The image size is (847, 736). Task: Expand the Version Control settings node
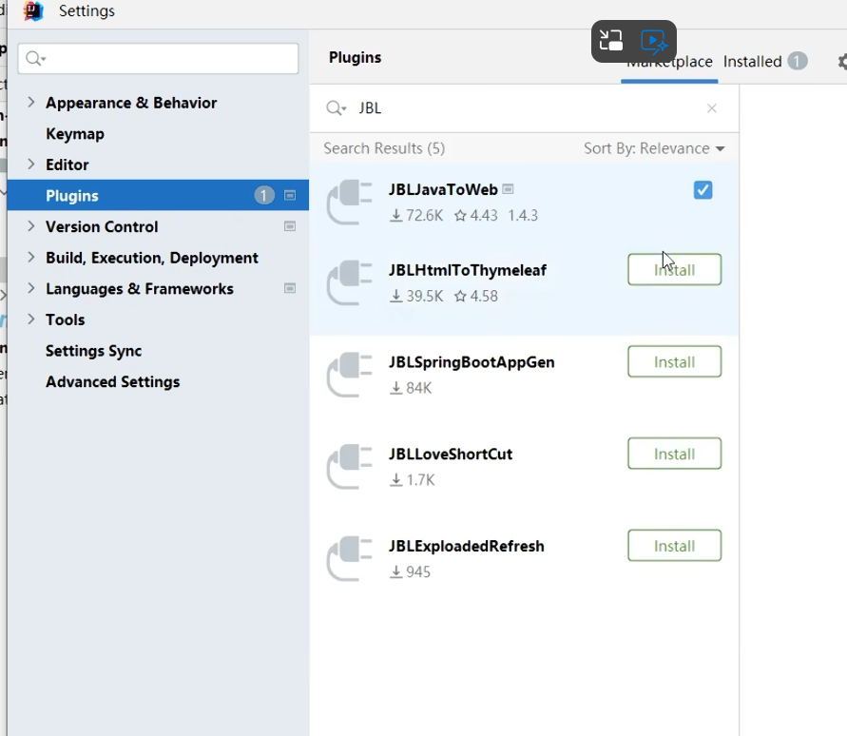(x=30, y=226)
